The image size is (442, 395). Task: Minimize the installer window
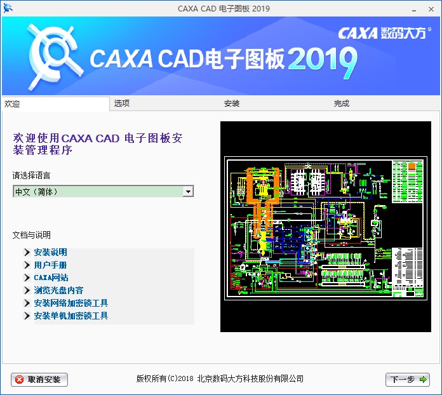tap(396, 8)
